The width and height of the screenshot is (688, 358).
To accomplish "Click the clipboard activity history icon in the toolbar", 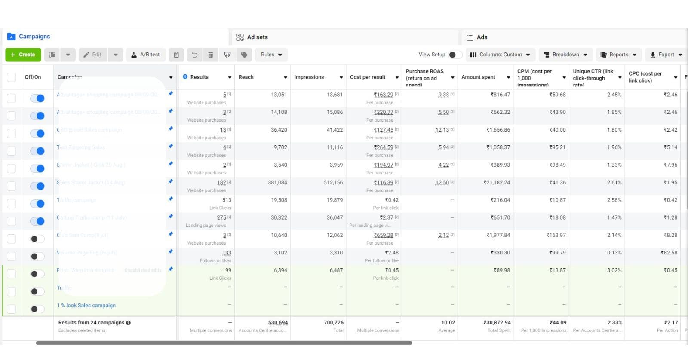I will (176, 55).
